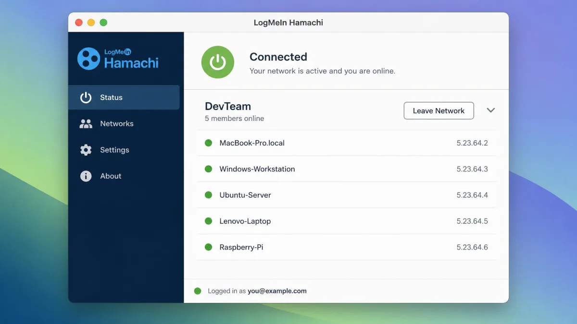Click the '5 members online' text
The width and height of the screenshot is (577, 324).
pyautogui.click(x=234, y=119)
